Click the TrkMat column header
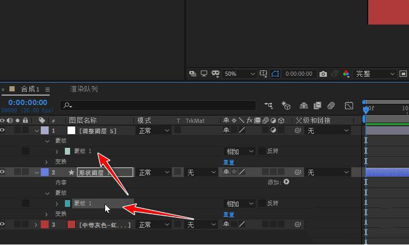 (195, 121)
